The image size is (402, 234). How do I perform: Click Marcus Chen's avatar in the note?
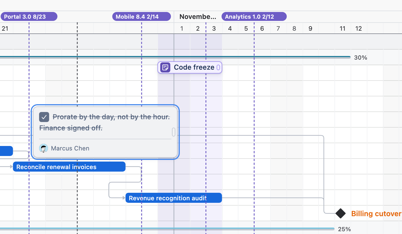click(x=44, y=148)
